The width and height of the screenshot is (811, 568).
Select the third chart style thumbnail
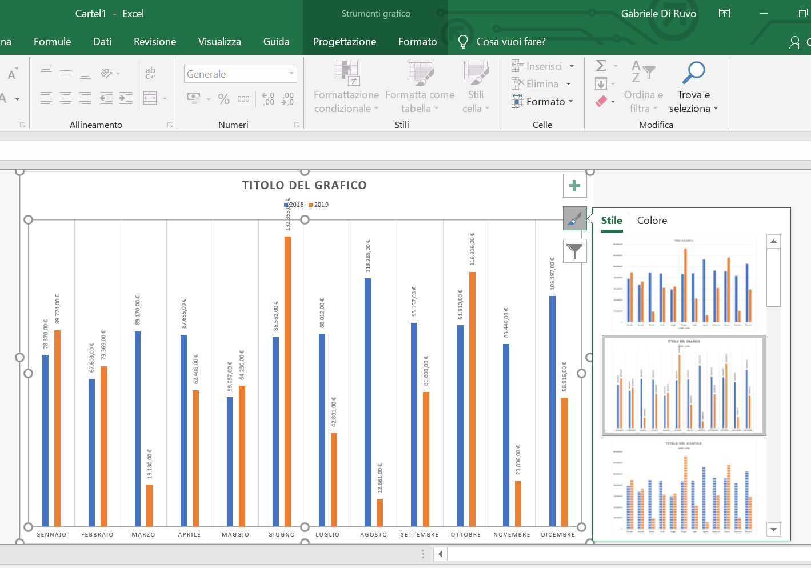[x=684, y=487]
